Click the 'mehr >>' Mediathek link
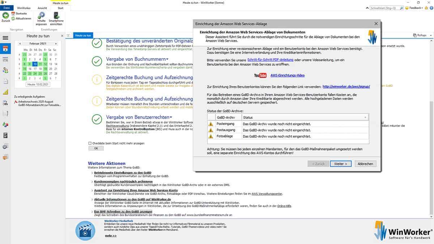Image resolution: width=434 pixels, height=244 pixels. pos(111,236)
